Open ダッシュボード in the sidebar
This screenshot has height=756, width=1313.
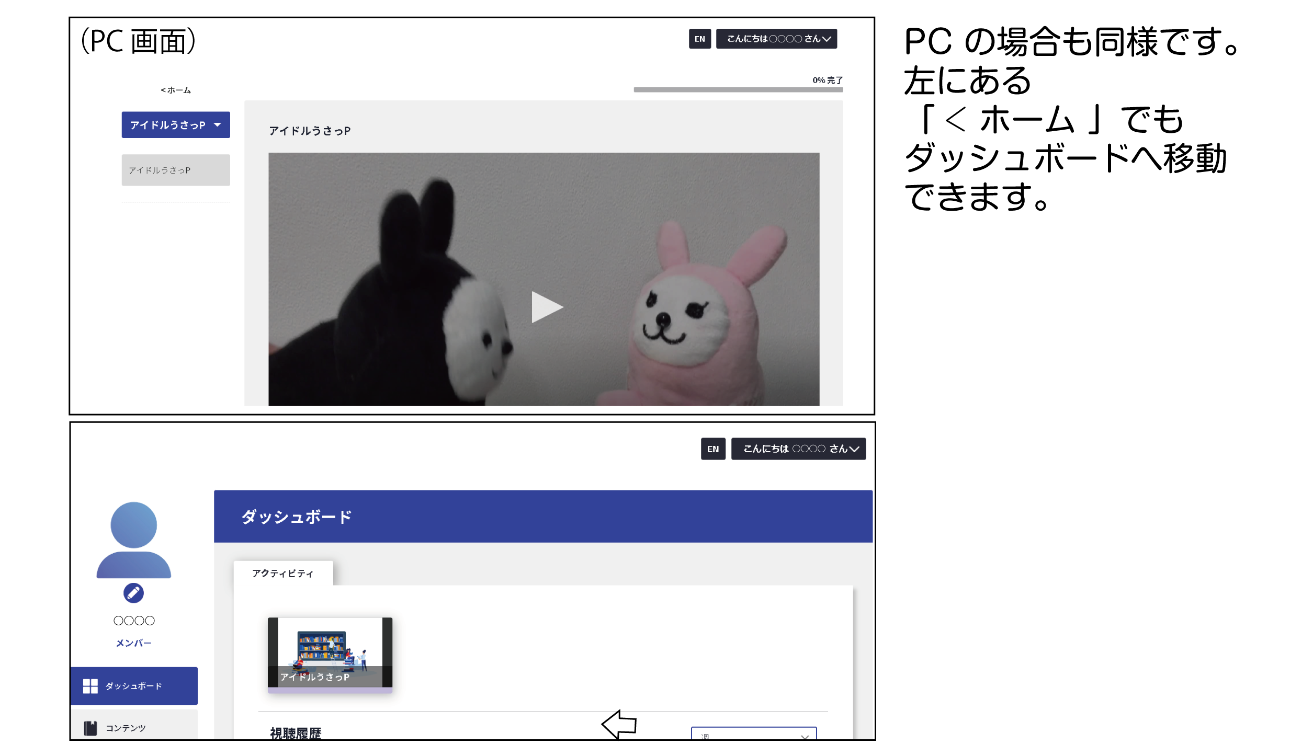coord(134,686)
